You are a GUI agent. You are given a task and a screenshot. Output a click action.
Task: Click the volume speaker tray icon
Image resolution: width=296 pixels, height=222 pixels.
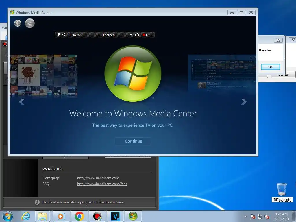click(x=267, y=217)
